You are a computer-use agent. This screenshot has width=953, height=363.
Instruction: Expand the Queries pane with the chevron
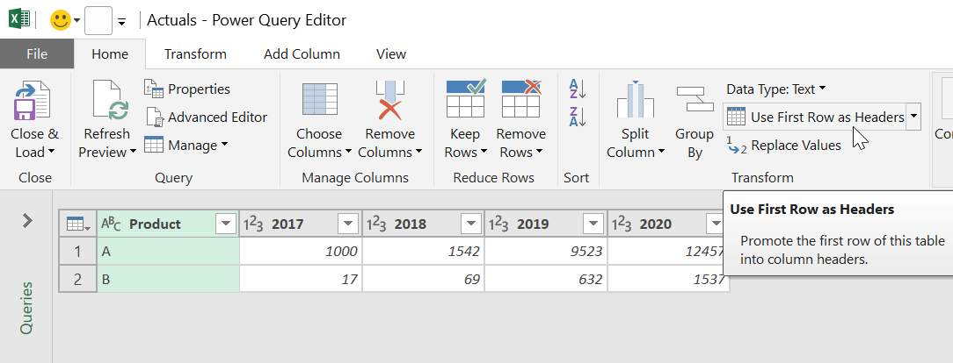pos(26,221)
